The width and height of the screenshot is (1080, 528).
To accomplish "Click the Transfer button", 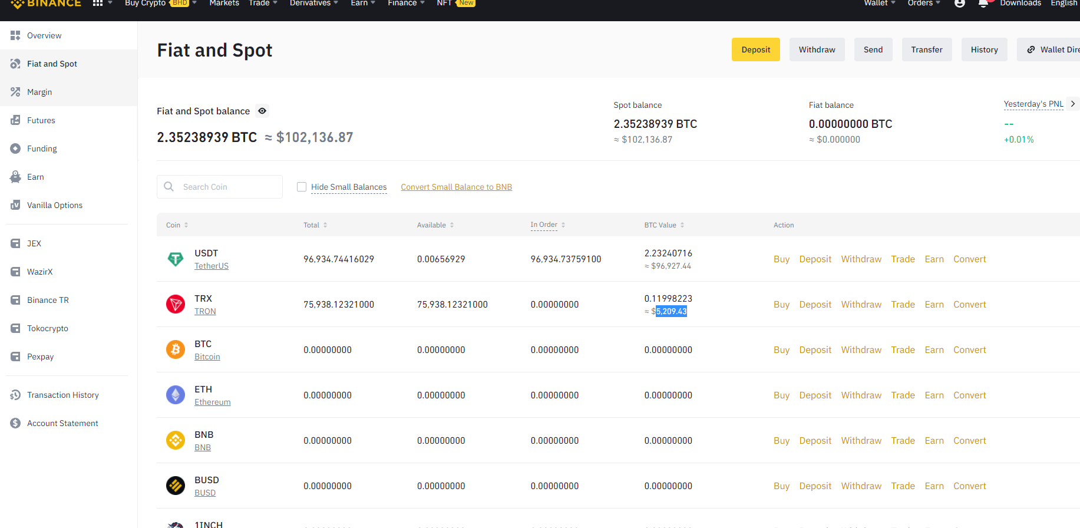I will [927, 49].
